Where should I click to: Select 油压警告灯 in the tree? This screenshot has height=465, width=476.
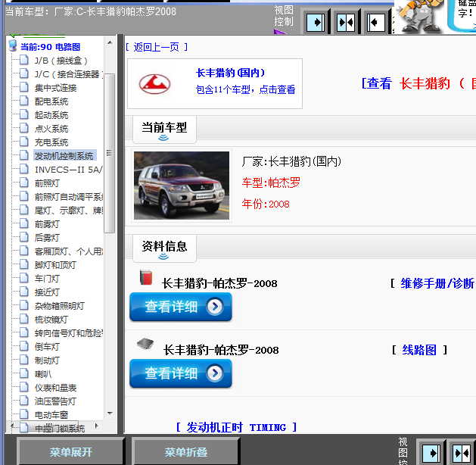tap(55, 401)
